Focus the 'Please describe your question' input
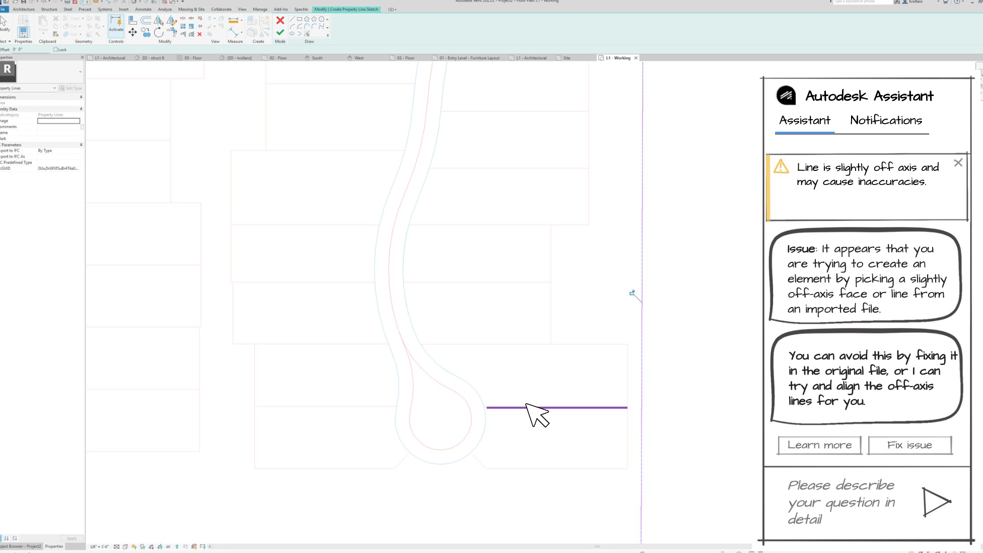983x553 pixels. coord(842,502)
